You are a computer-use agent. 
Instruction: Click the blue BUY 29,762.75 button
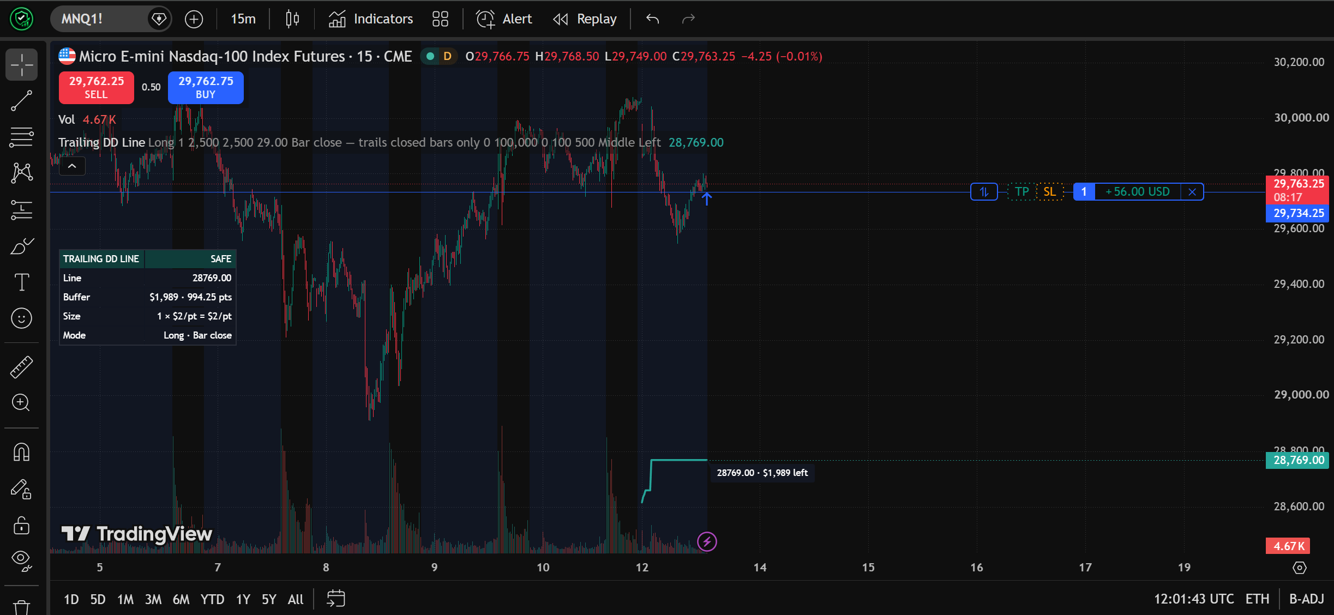point(206,87)
